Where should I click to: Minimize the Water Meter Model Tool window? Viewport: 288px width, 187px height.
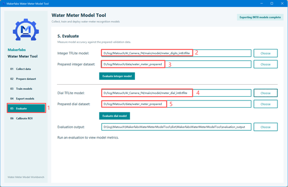point(262,3)
